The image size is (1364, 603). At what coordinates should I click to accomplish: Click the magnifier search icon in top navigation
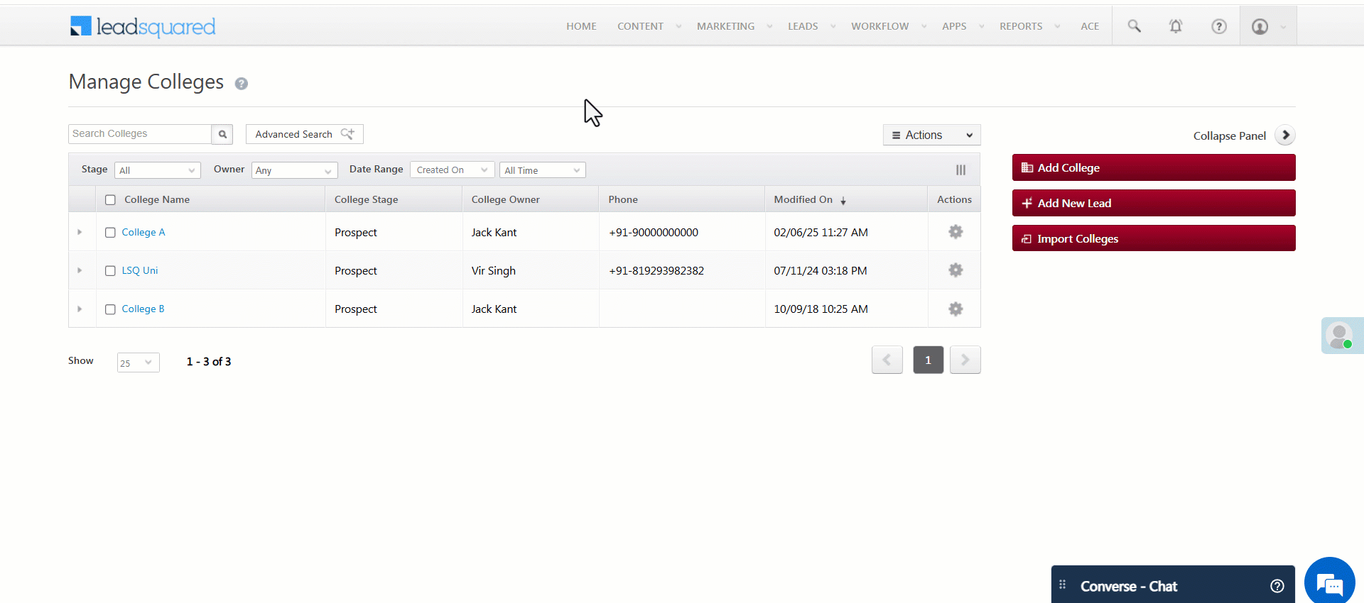pyautogui.click(x=1134, y=26)
